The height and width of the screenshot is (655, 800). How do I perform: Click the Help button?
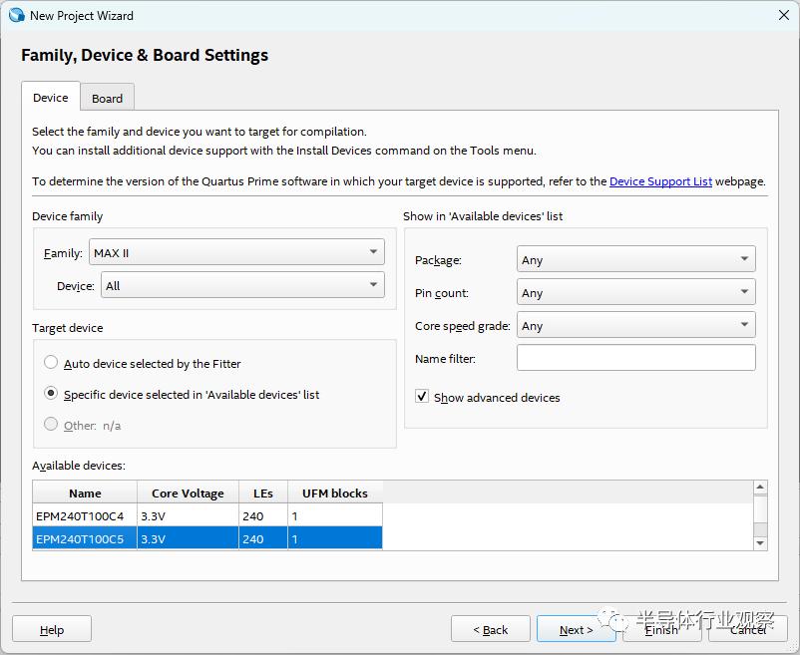(x=52, y=629)
